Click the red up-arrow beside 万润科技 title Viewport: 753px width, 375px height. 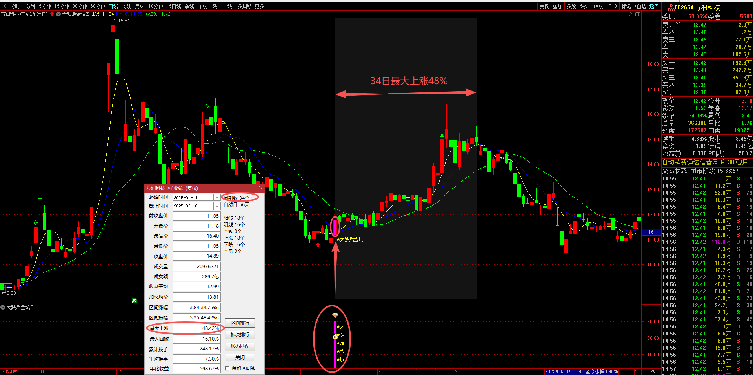[x=52, y=14]
